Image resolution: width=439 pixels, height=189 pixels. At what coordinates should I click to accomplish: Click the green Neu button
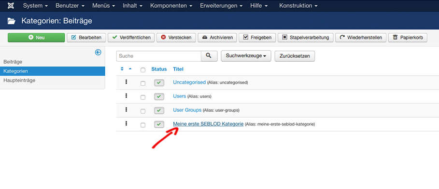pyautogui.click(x=36, y=38)
